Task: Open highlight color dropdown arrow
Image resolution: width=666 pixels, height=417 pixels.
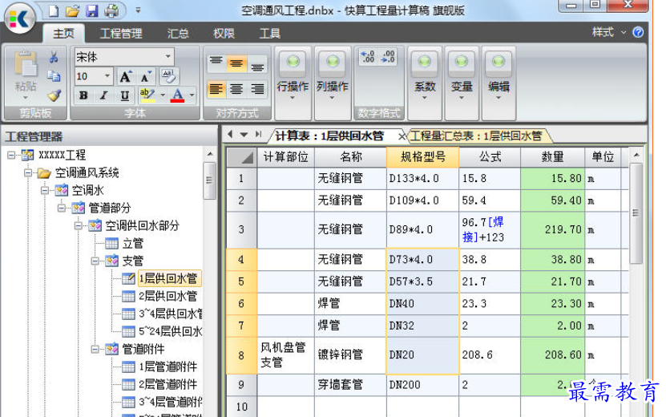Action: (x=163, y=95)
